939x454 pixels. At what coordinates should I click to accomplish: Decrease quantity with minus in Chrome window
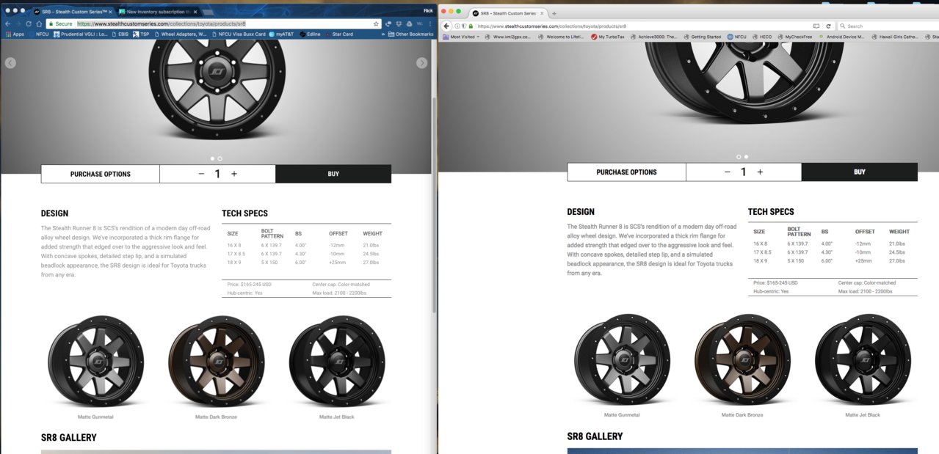tap(201, 174)
